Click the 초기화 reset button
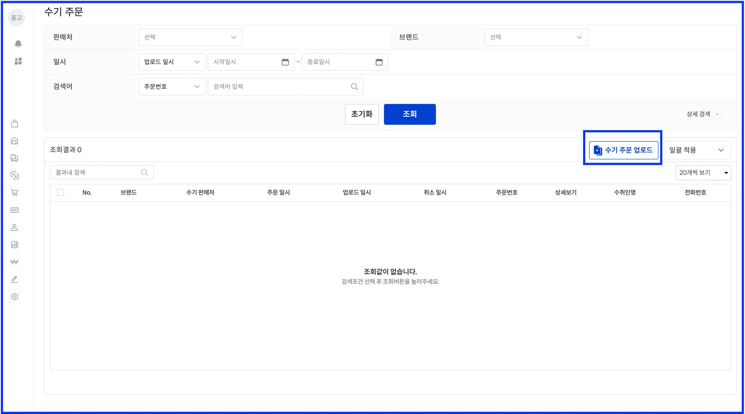745x414 pixels. click(x=362, y=114)
